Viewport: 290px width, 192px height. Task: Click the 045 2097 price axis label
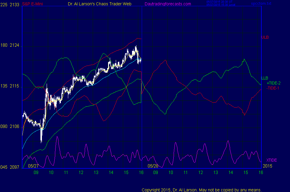10,167
